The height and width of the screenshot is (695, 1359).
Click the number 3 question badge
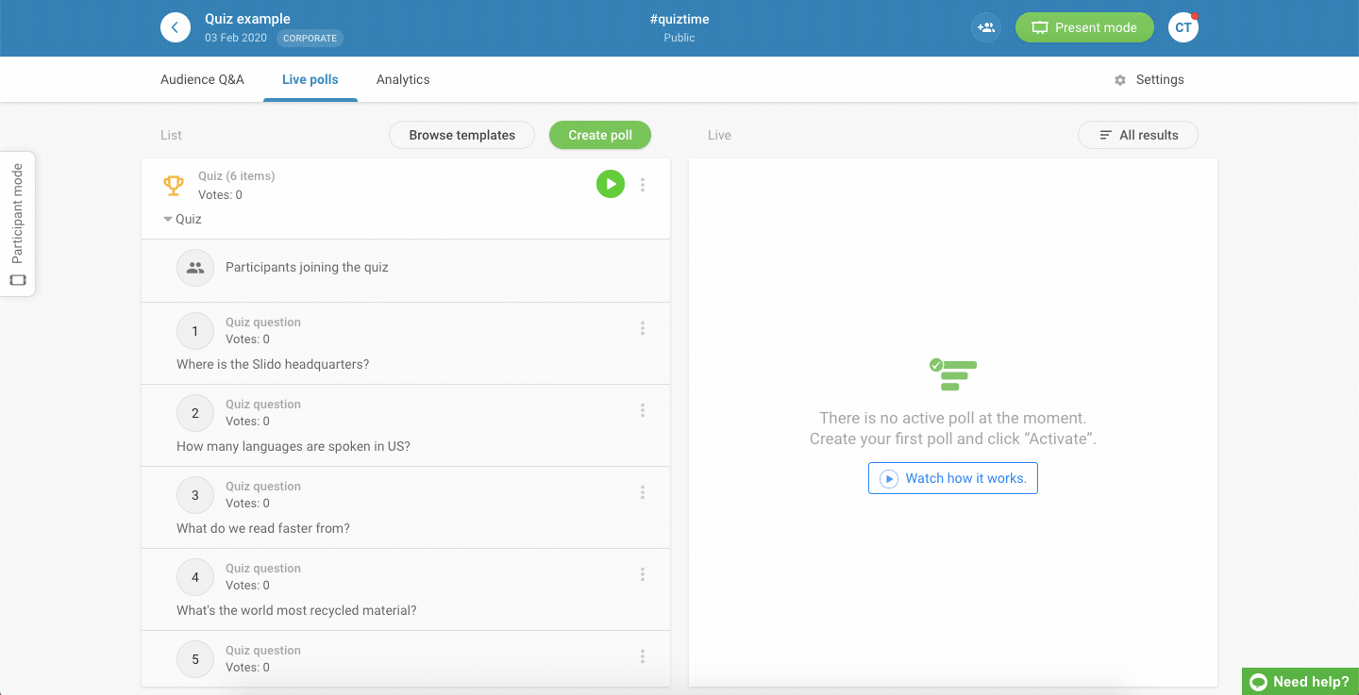(195, 495)
